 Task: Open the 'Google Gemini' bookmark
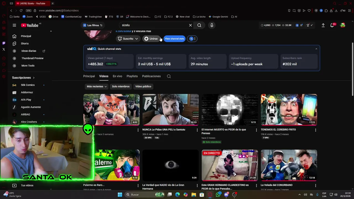(218, 17)
